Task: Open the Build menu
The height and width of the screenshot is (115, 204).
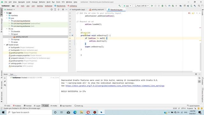Action: [48, 2]
